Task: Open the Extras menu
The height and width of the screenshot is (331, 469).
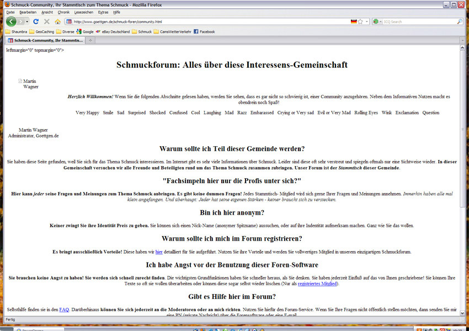Action: click(103, 12)
